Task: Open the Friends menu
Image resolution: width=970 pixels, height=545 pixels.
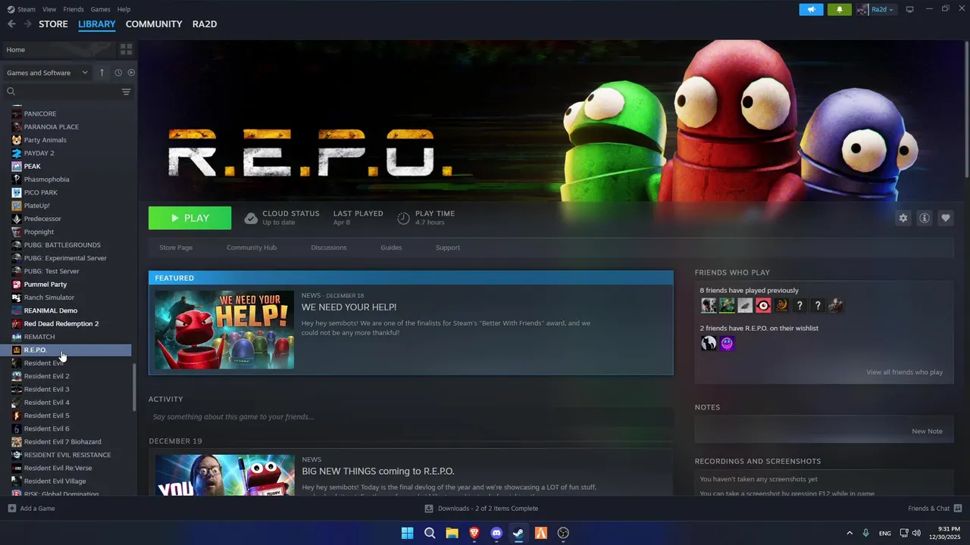Action: coord(74,9)
